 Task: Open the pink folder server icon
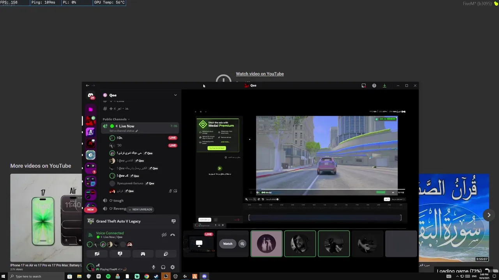(x=90, y=109)
